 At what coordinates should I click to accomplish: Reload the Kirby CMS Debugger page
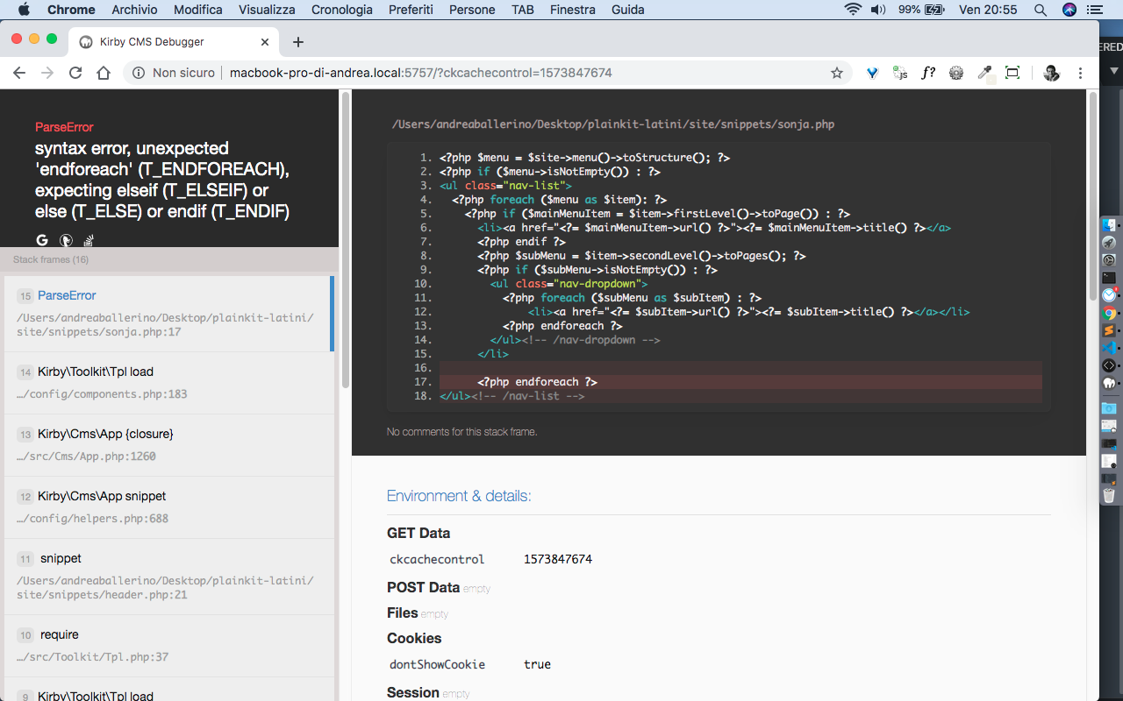click(x=75, y=73)
